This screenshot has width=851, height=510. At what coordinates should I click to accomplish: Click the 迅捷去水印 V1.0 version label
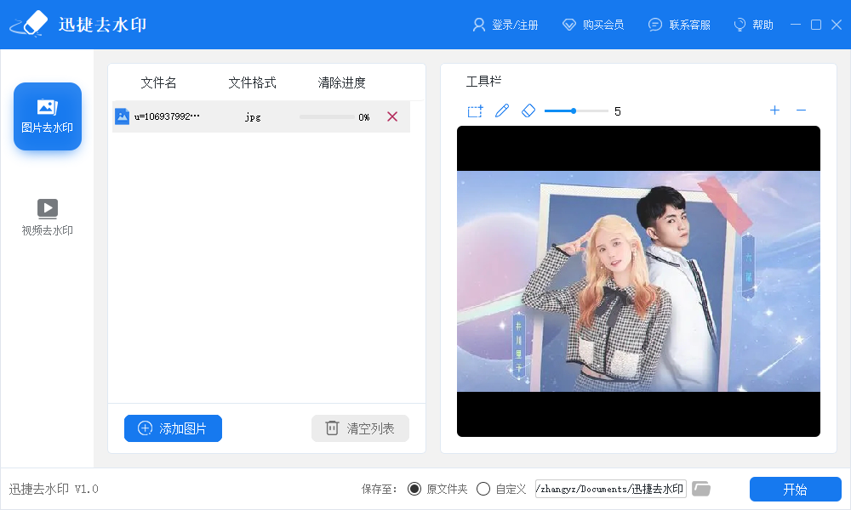54,489
